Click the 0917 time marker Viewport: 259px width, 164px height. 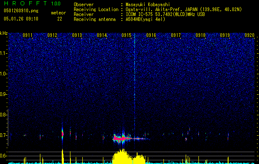[x=176, y=35]
